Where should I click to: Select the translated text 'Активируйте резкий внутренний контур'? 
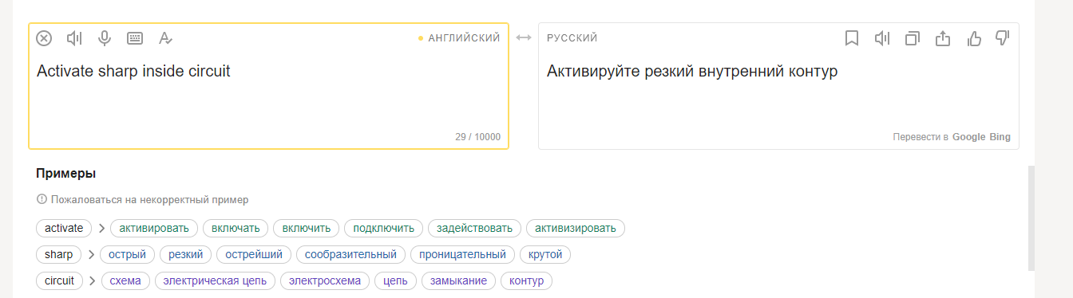(x=692, y=71)
